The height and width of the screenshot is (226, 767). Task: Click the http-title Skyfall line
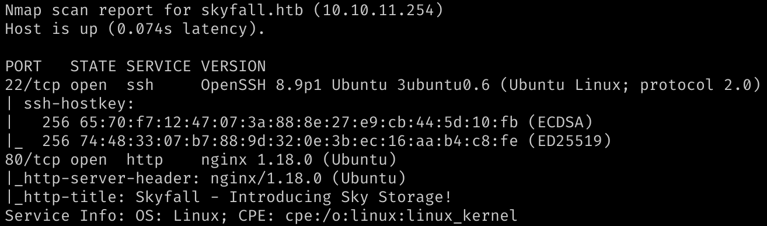tap(229, 196)
